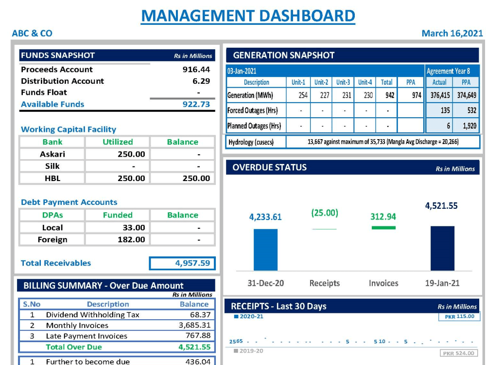Click the 2020-21 legend entry
The image size is (486, 365).
(x=248, y=316)
